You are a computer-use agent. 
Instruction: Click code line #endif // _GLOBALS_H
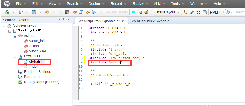tap(110, 84)
